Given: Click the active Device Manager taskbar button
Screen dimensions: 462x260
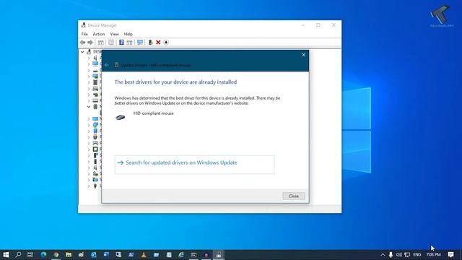Looking at the screenshot, I should pos(219,255).
